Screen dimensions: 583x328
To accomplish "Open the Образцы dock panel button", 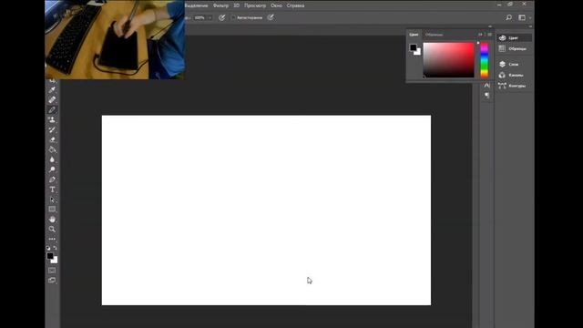I will click(x=514, y=48).
